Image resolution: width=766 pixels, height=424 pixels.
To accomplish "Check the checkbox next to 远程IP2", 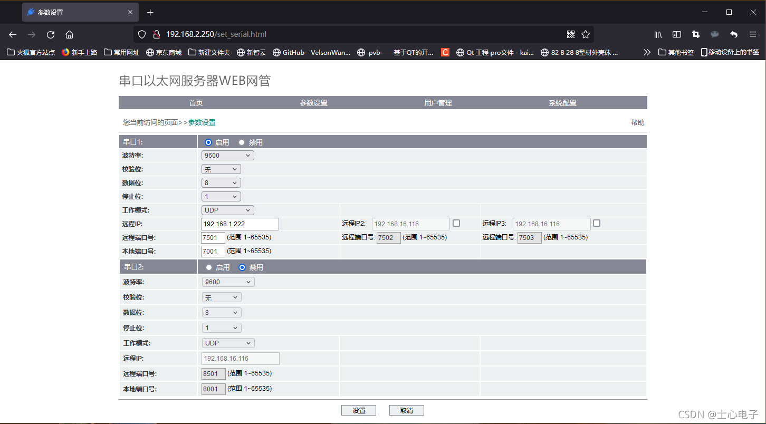I will coord(456,223).
